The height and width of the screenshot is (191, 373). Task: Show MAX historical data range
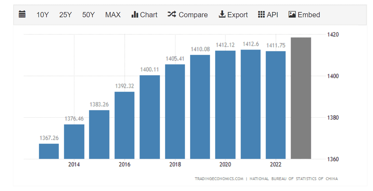coord(113,15)
